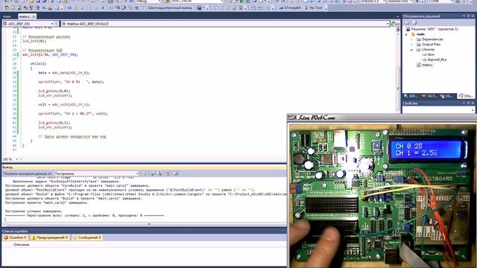Toggle messages filter 'Сообщений: 0'
The image size is (477, 268).
[x=87, y=237]
